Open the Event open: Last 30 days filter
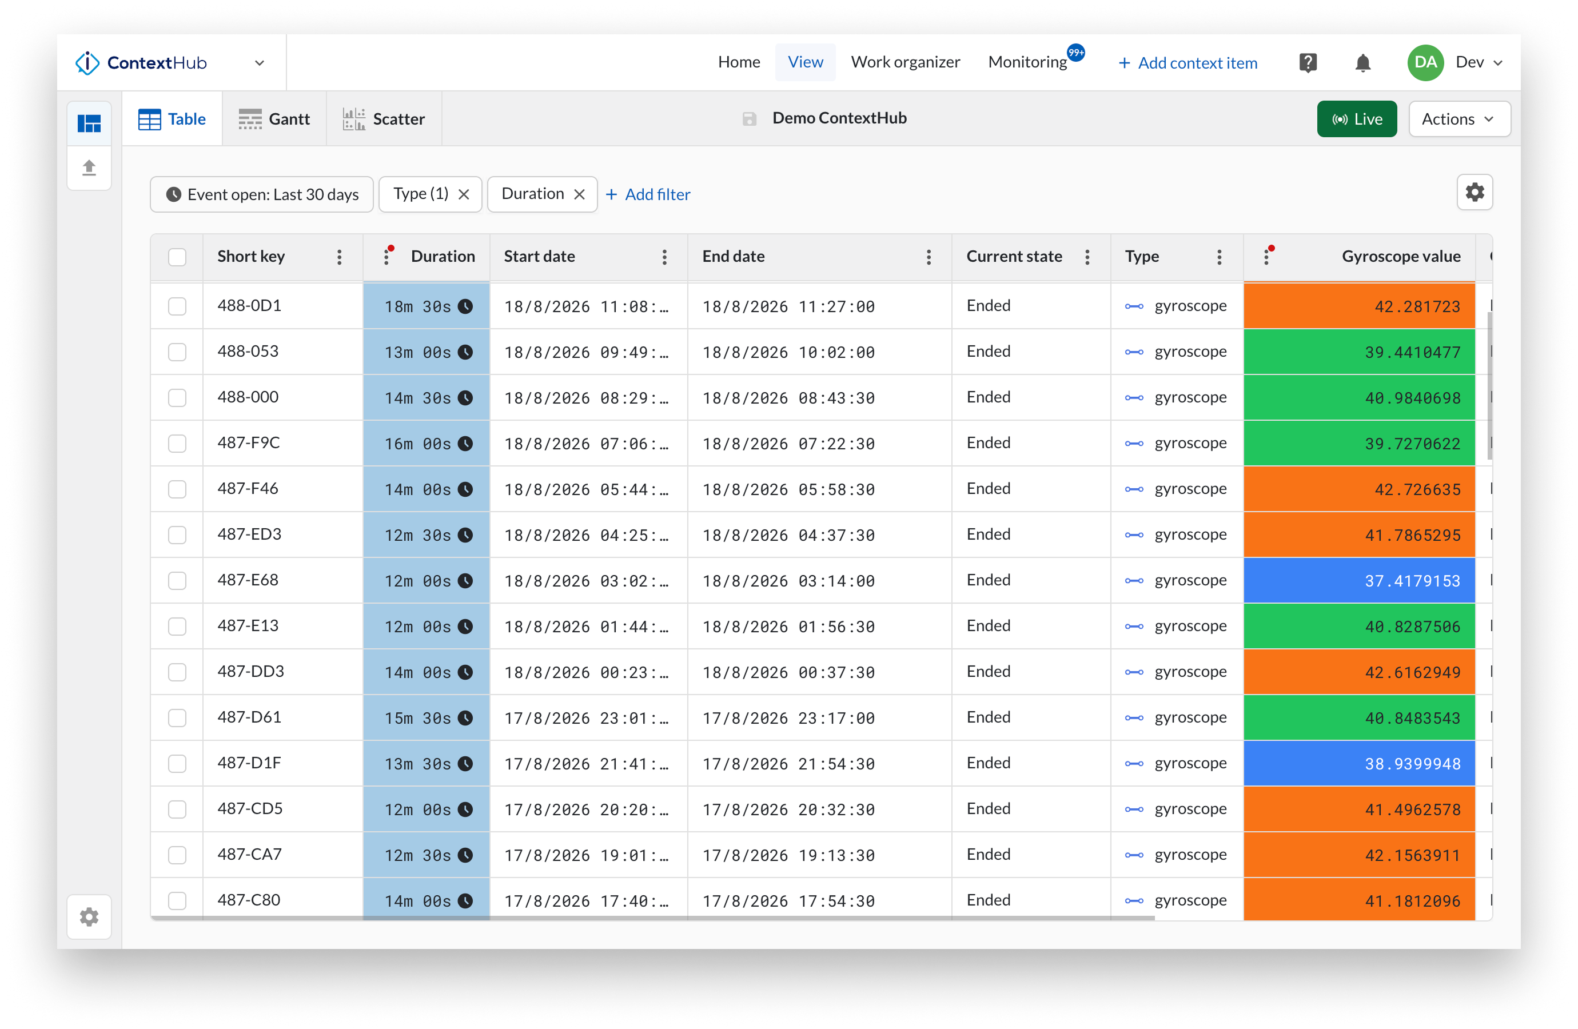The height and width of the screenshot is (1029, 1578). 262,194
